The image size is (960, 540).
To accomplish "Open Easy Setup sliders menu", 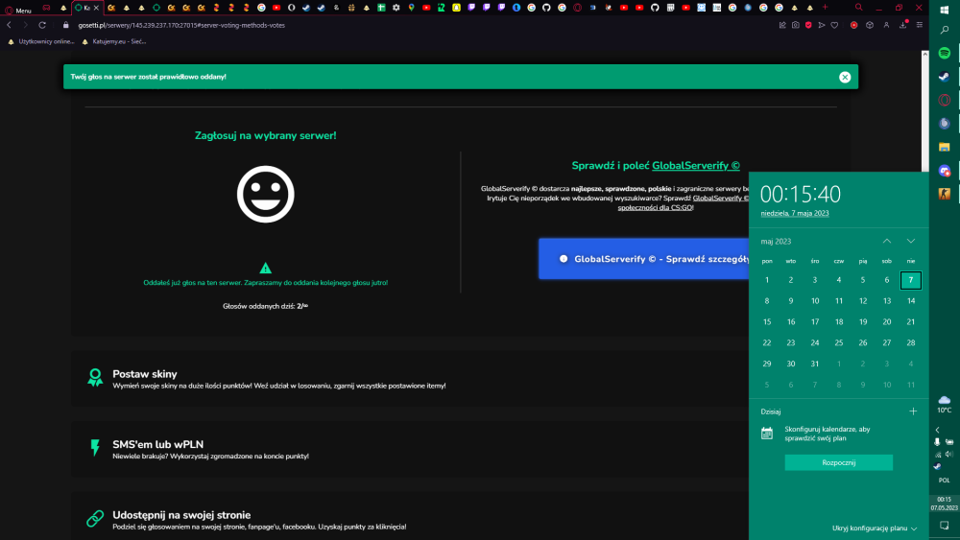I will [x=920, y=25].
